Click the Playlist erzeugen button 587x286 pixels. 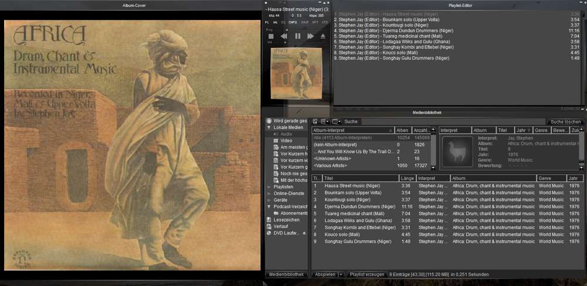click(367, 274)
